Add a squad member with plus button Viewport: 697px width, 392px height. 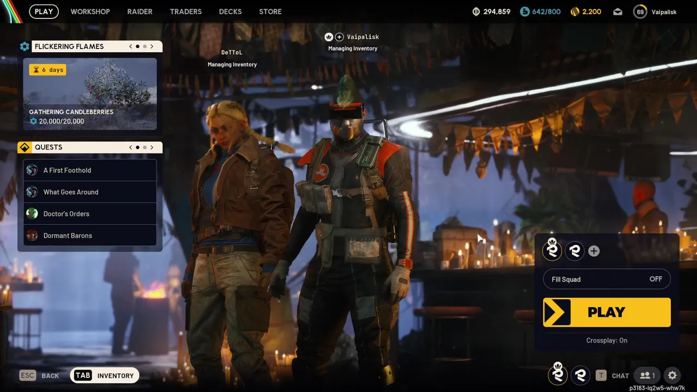coord(594,251)
